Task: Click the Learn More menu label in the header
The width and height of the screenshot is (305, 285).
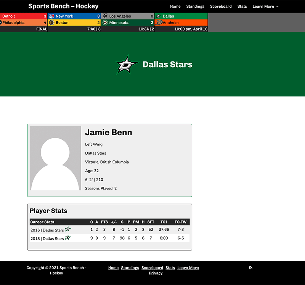Action: 263,6
